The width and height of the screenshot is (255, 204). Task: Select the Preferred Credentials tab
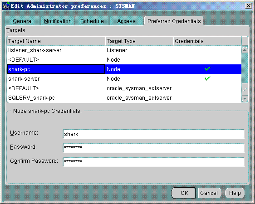point(174,21)
